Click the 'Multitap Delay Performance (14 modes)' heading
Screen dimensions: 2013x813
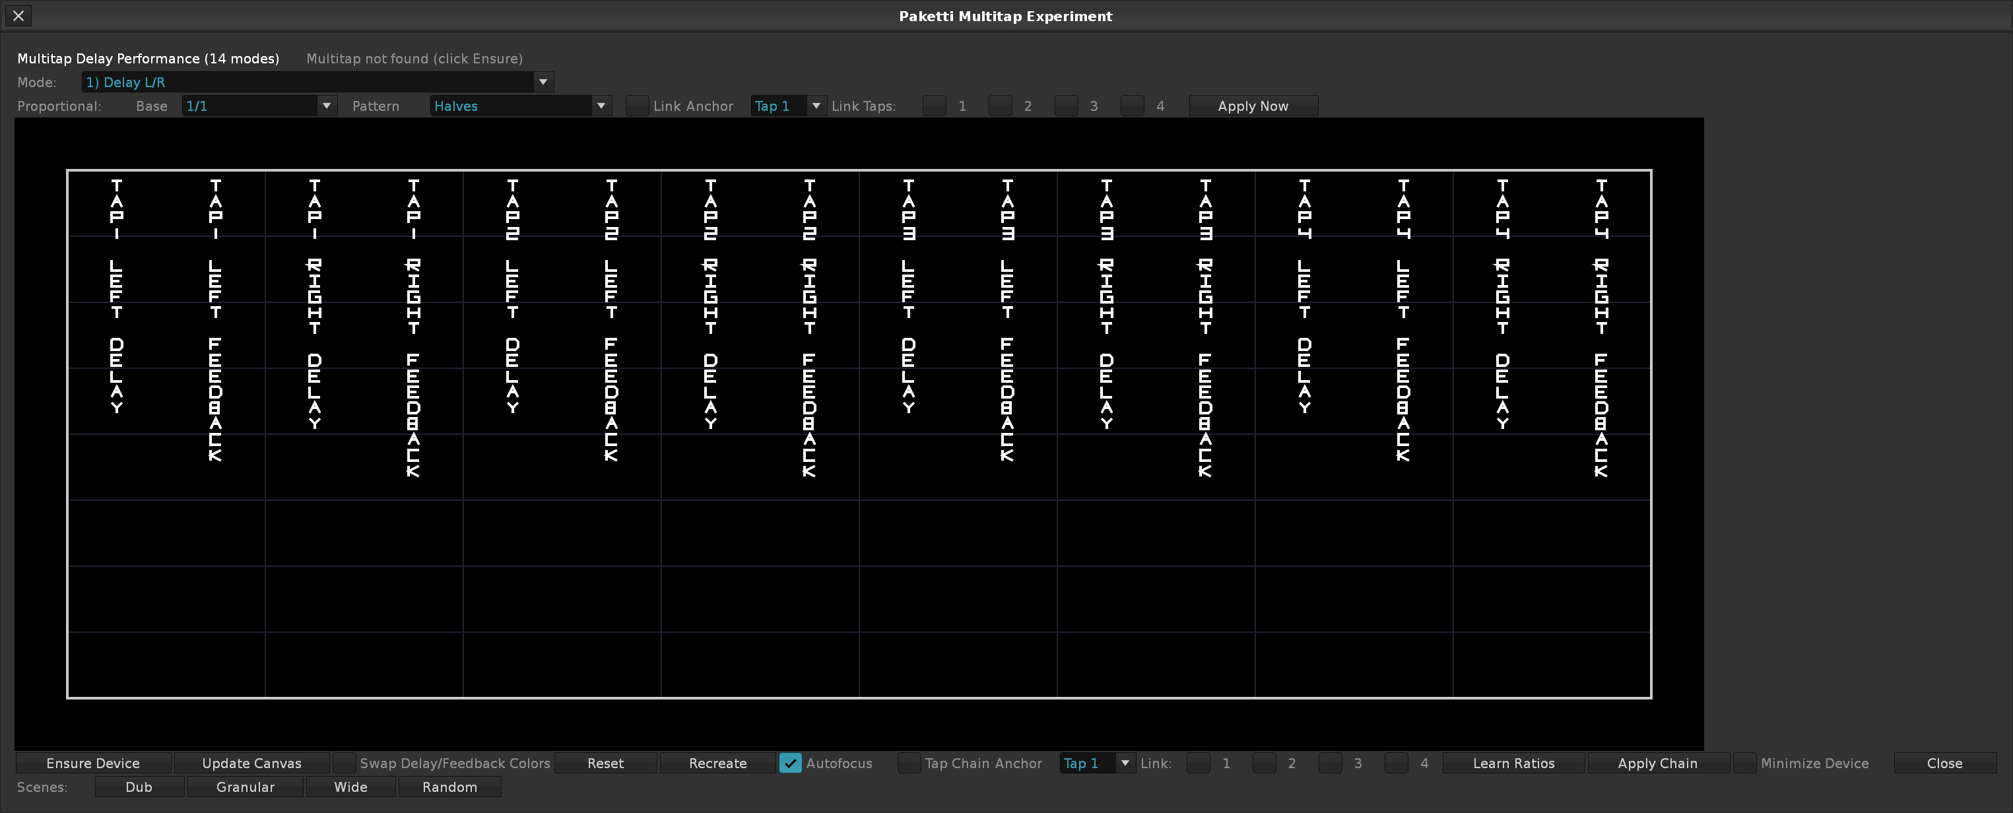click(x=148, y=59)
